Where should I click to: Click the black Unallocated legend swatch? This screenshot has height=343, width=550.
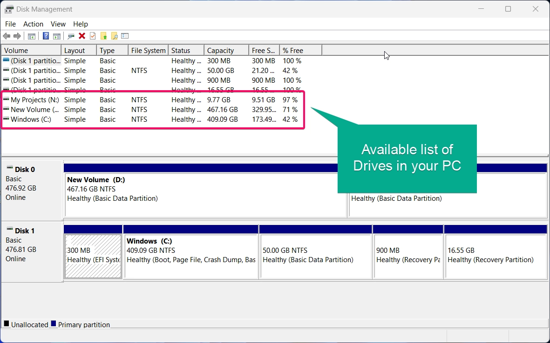pos(7,324)
